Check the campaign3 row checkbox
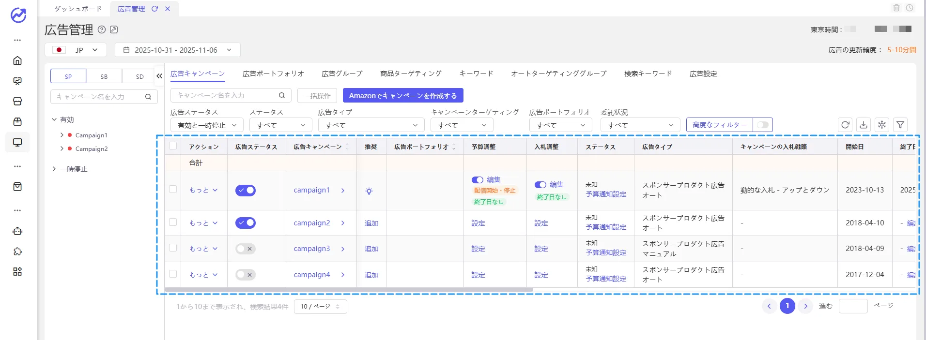This screenshot has width=926, height=340. [173, 248]
